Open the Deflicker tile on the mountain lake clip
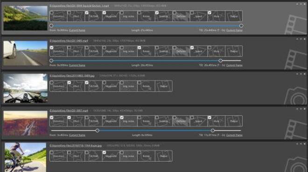This screenshot has height=172, width=308. coord(182,16)
